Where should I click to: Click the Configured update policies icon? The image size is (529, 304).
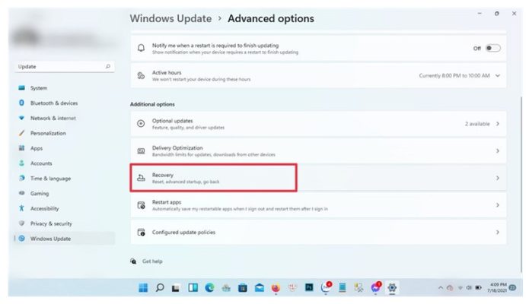tap(141, 233)
